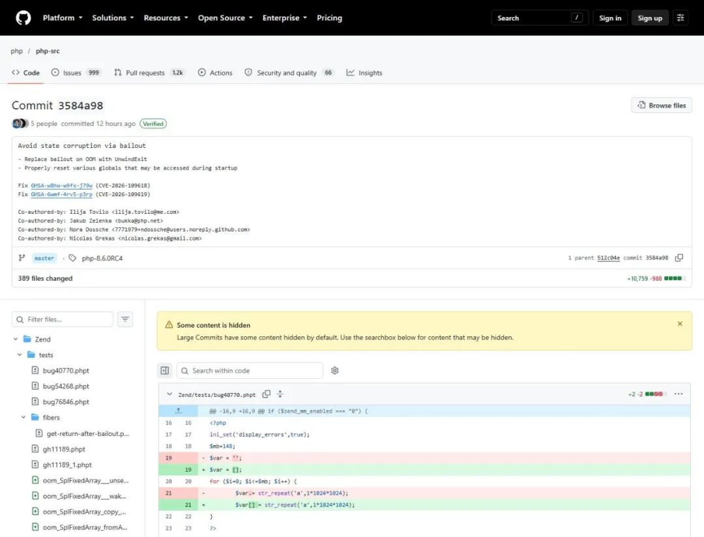Open the php-8.6.0RC4 tag
The image size is (704, 537).
pyautogui.click(x=102, y=258)
